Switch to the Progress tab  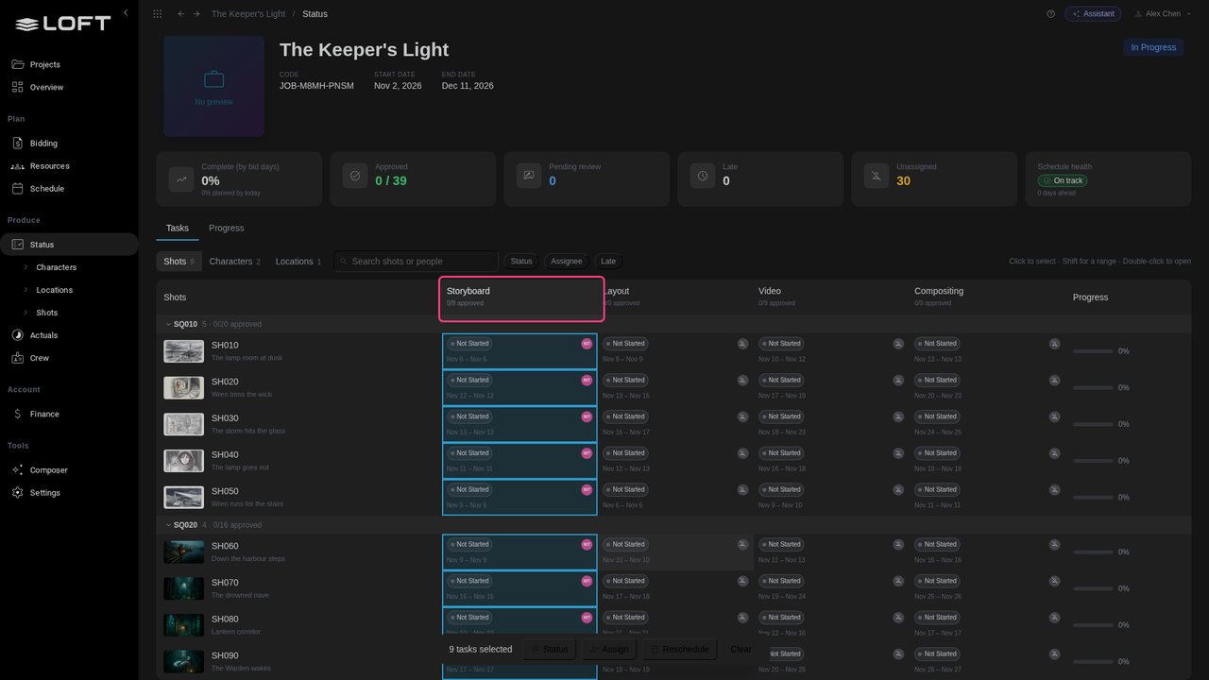point(227,228)
